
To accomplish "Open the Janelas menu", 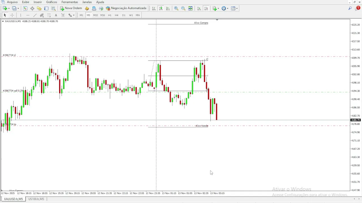I will click(87, 2).
